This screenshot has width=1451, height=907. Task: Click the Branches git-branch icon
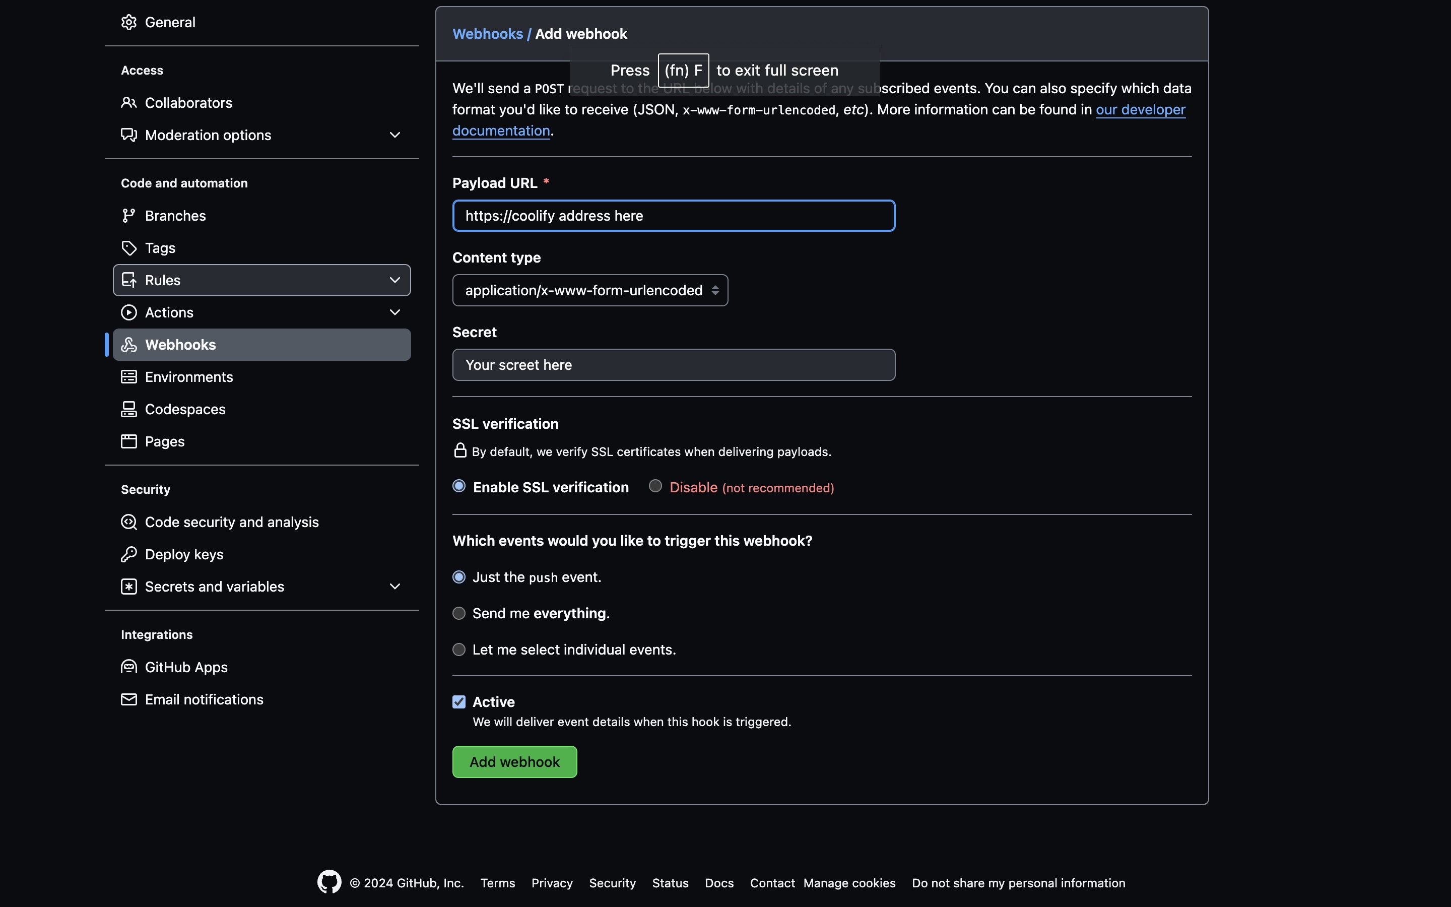pos(129,215)
